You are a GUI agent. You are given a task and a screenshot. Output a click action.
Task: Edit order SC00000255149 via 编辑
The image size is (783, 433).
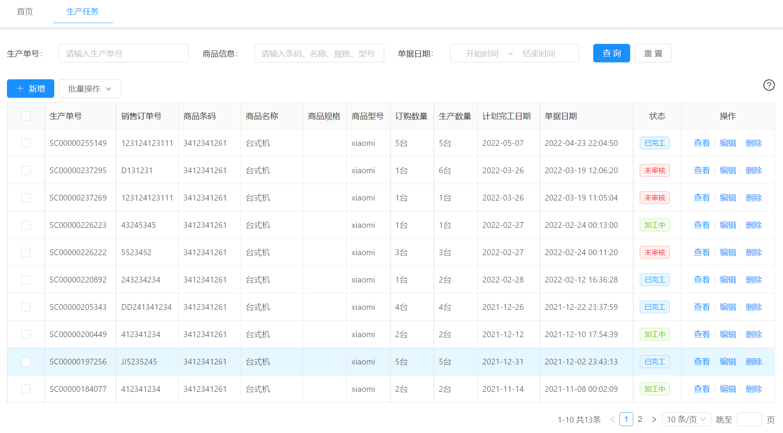tap(728, 143)
